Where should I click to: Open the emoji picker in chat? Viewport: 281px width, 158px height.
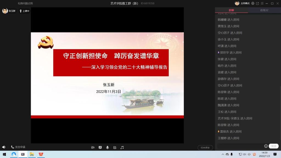pos(266,146)
